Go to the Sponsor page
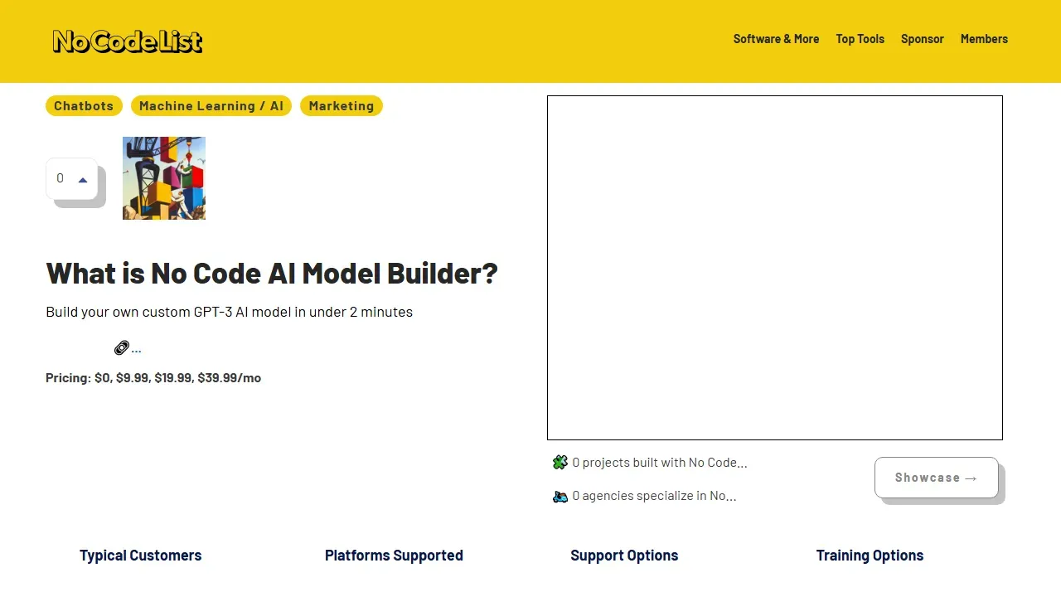The height and width of the screenshot is (597, 1061). [923, 39]
